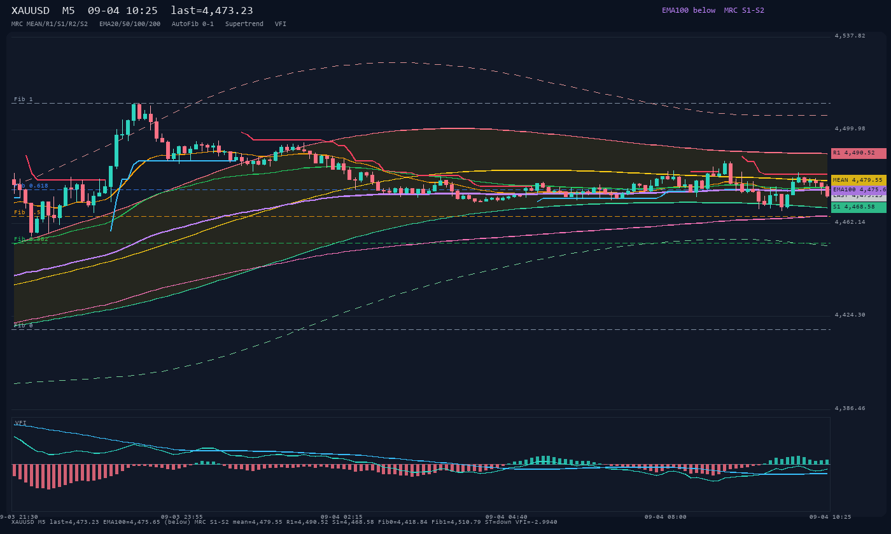This screenshot has width=891, height=534.
Task: Click the 'MRC MEAN/R1/S1/R2/S2' indicator legend
Action: point(50,24)
